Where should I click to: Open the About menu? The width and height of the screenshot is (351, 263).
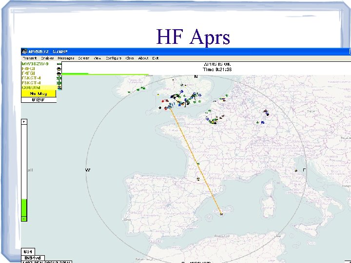(x=143, y=58)
